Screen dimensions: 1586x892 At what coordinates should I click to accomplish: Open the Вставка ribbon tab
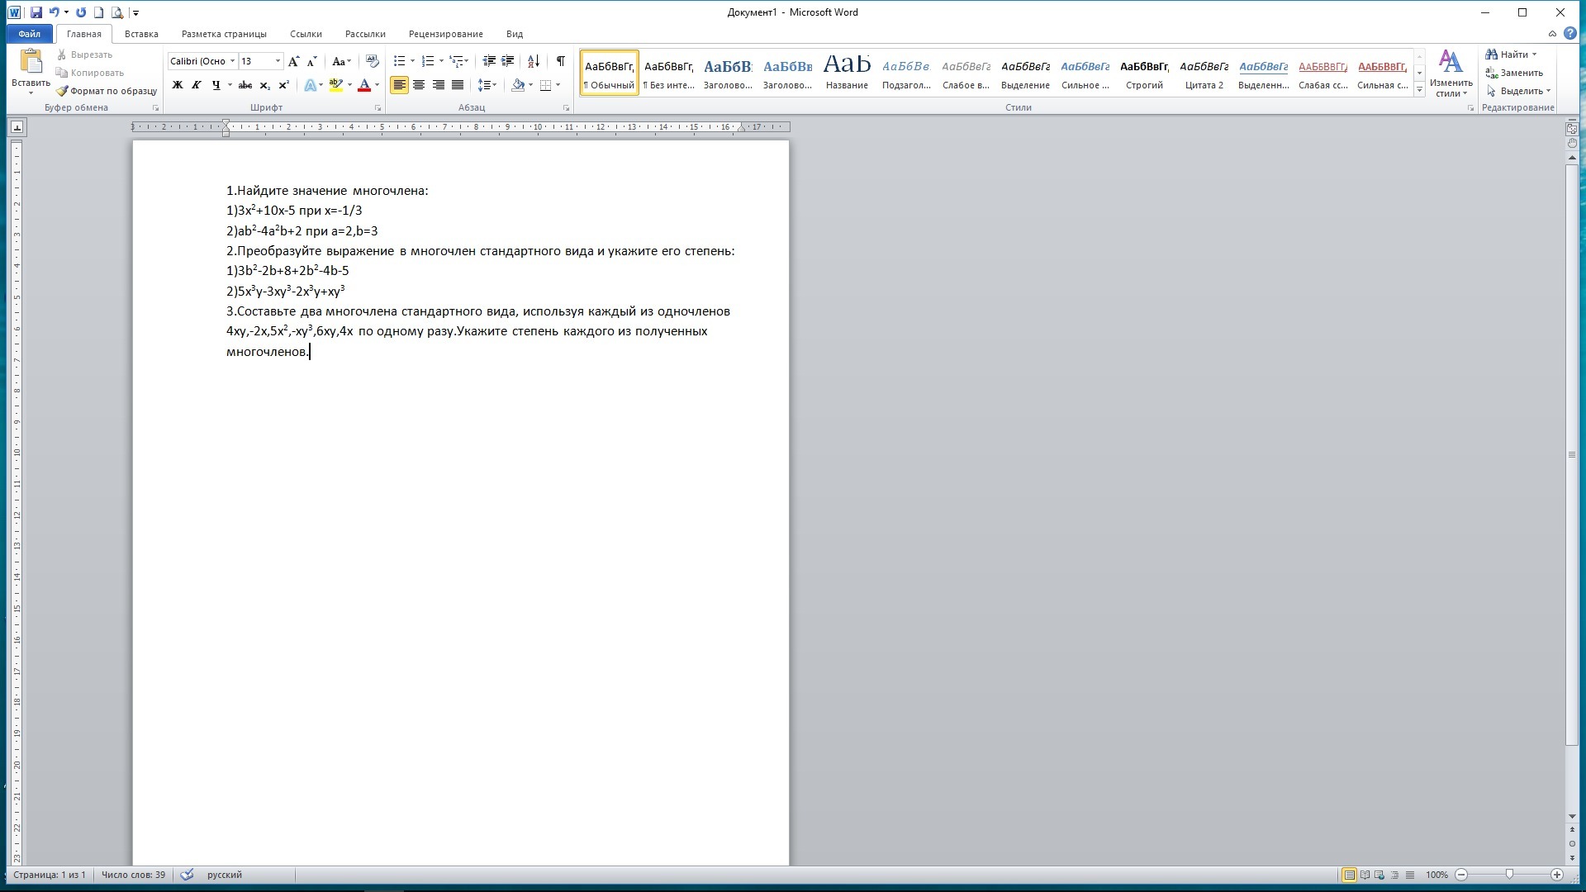pyautogui.click(x=141, y=34)
